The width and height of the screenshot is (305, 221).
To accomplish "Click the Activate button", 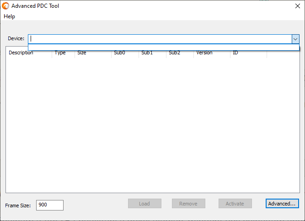I will [x=235, y=204].
